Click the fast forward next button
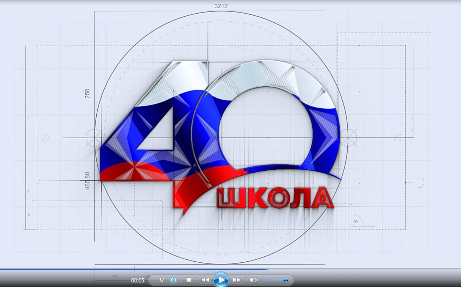Image resolution: width=461 pixels, height=287 pixels. [237, 280]
